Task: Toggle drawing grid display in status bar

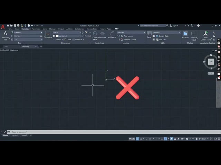Action: click(137, 139)
